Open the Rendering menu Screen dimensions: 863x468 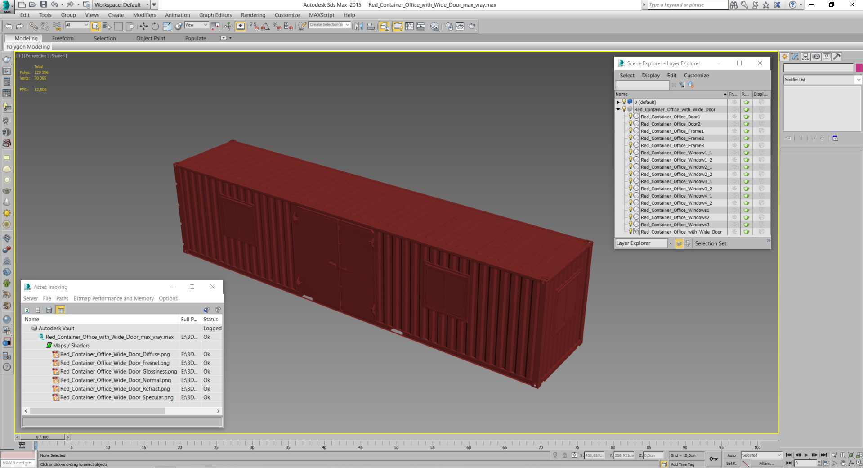pyautogui.click(x=253, y=15)
